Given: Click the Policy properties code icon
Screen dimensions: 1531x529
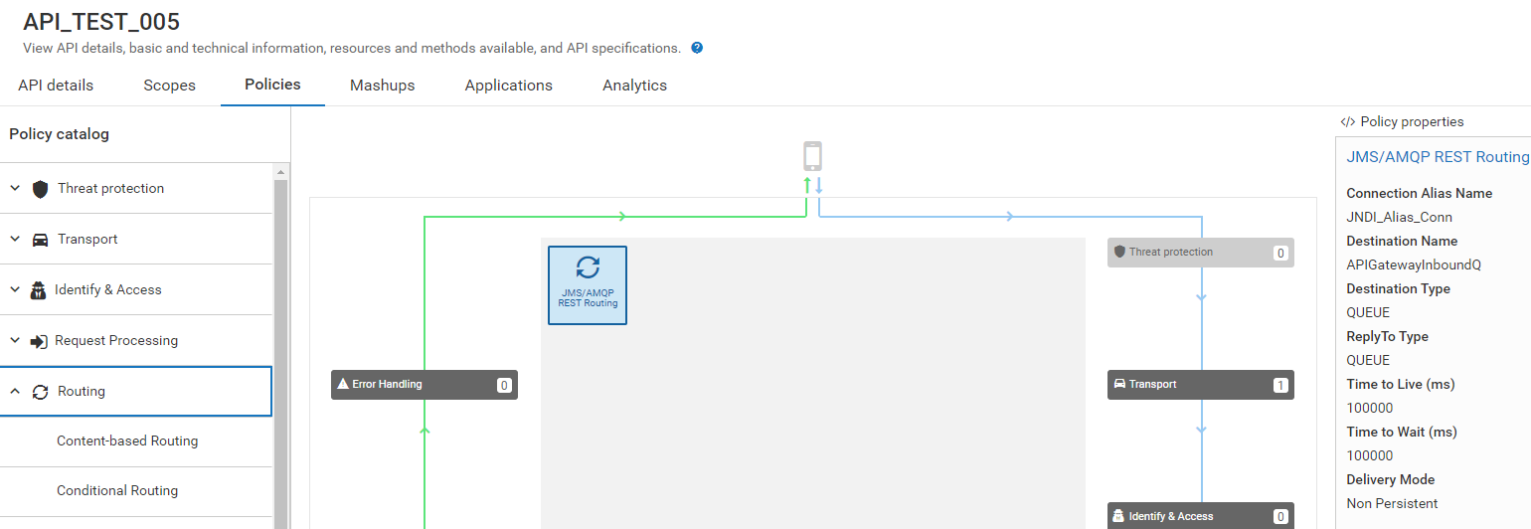Looking at the screenshot, I should [x=1347, y=122].
